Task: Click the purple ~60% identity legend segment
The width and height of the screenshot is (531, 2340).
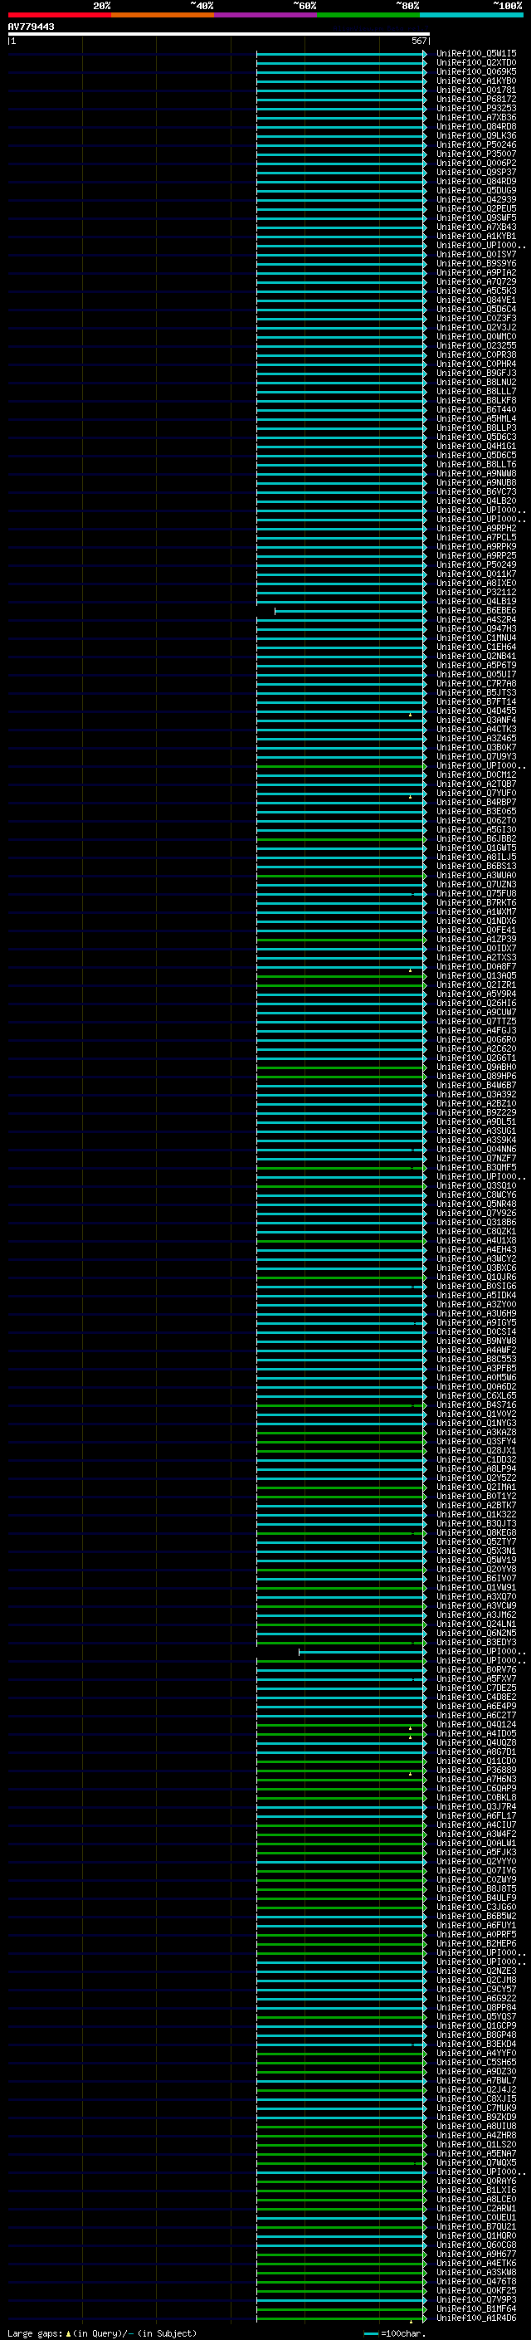Action: pyautogui.click(x=265, y=15)
